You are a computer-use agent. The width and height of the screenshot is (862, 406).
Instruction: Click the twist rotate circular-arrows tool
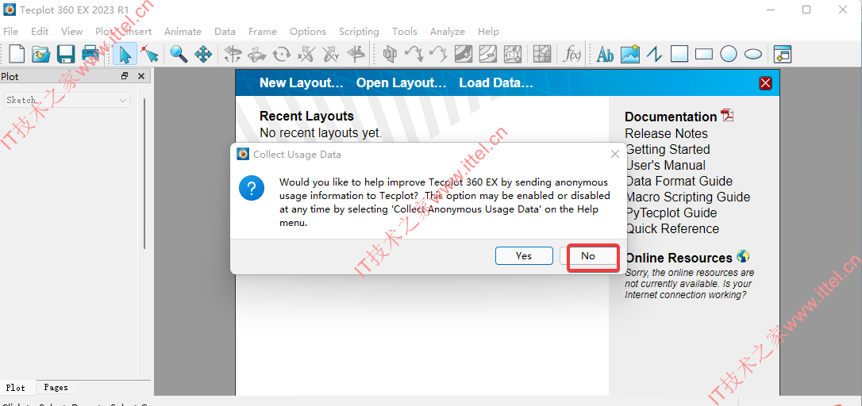pyautogui.click(x=282, y=54)
